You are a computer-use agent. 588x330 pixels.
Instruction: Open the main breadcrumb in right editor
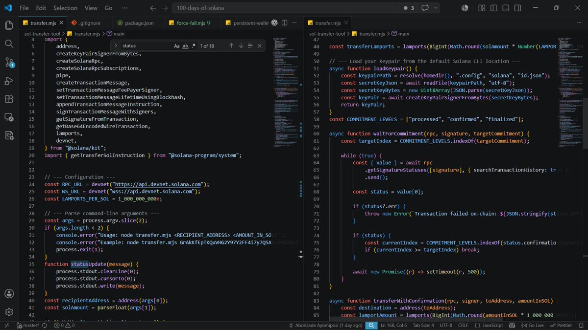(404, 34)
